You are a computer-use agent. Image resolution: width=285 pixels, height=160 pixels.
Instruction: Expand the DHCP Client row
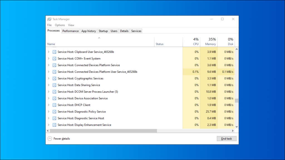[x=48, y=105]
